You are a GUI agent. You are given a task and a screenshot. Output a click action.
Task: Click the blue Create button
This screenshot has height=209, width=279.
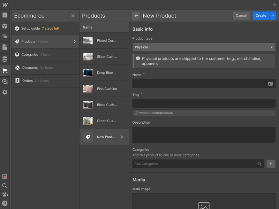click(x=261, y=16)
